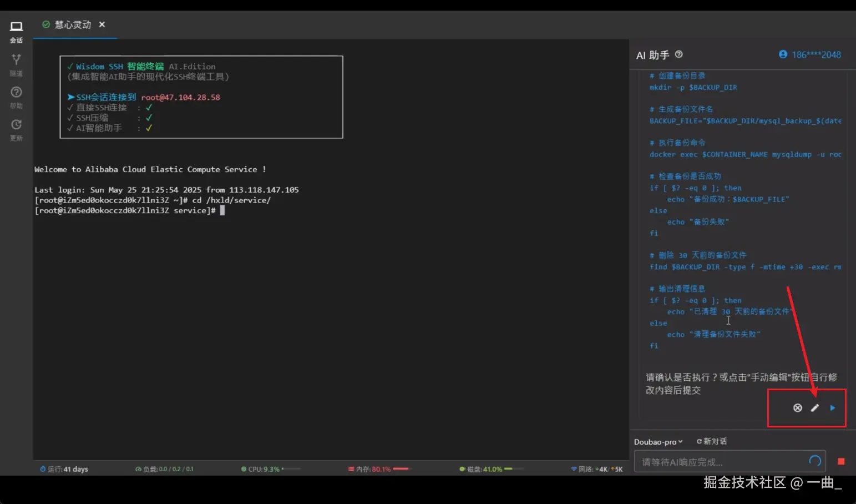Click the AI message input field
856x504 pixels.
click(730, 462)
